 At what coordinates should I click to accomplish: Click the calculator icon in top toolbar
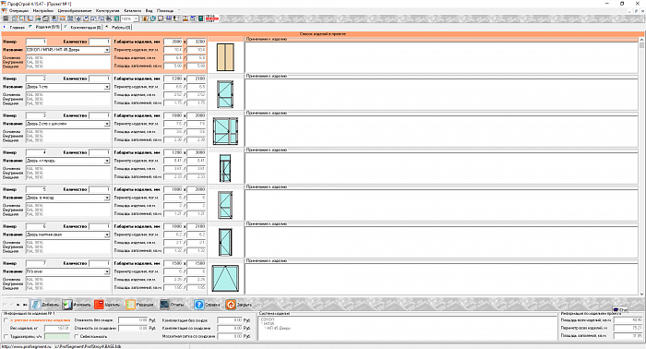click(200, 18)
